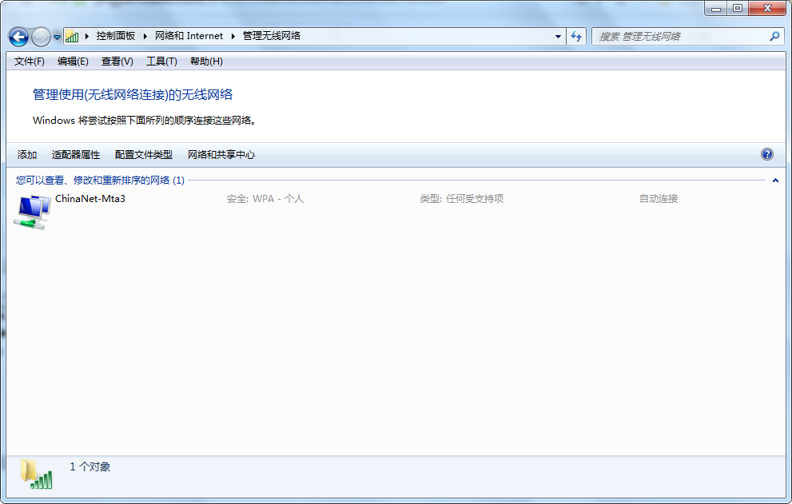Refresh the page with the refresh icon
This screenshot has height=504, width=792.
point(576,37)
